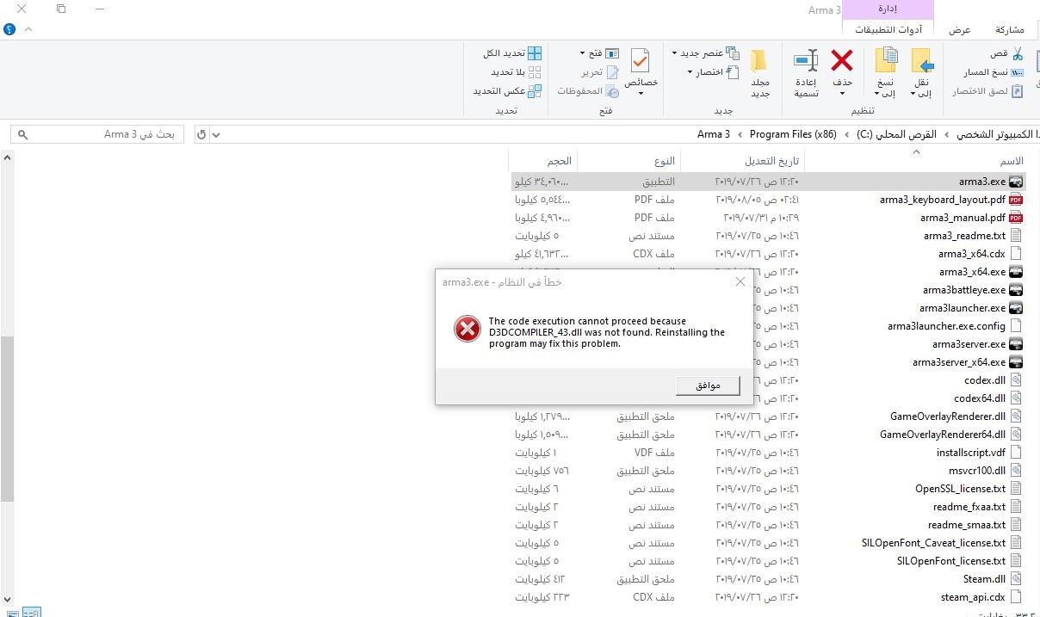
Task: Expand the Copy to (نسخ إلى) dropdown arrow
Action: pyautogui.click(x=876, y=94)
